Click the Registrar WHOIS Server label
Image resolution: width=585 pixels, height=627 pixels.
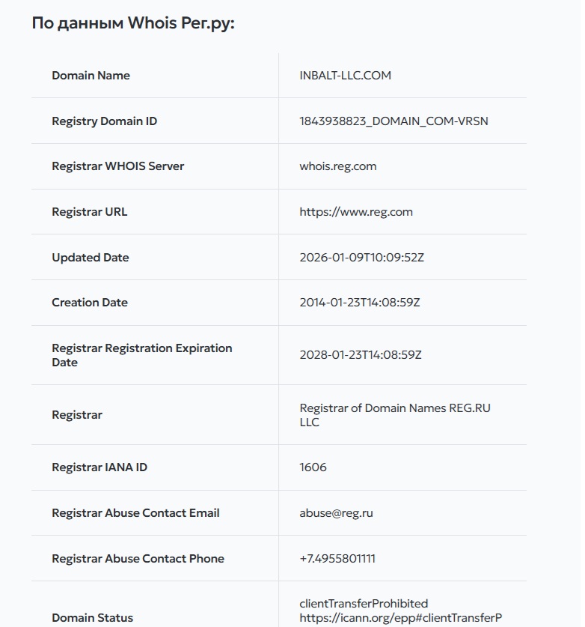[117, 166]
